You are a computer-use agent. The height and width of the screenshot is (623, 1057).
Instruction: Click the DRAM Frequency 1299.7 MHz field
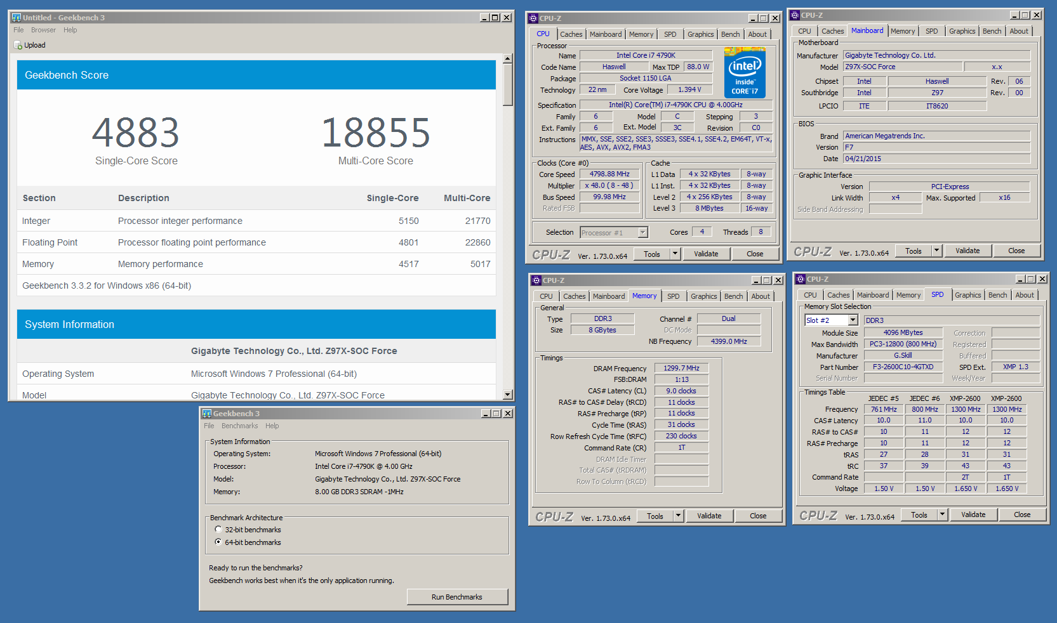pyautogui.click(x=681, y=369)
